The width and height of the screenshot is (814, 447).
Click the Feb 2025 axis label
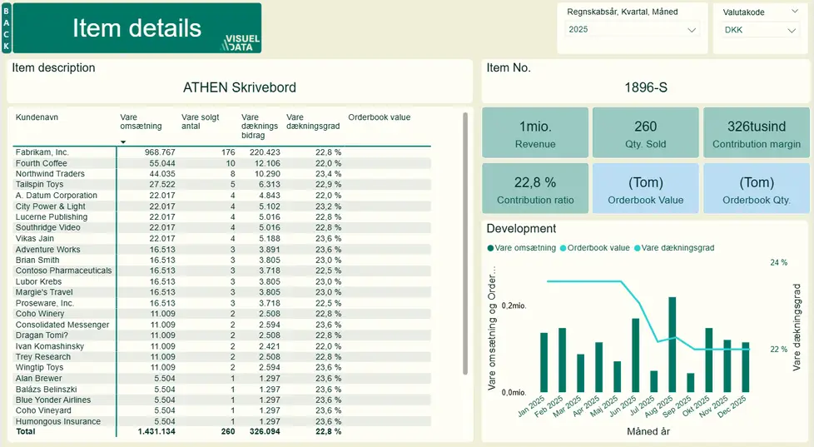(x=548, y=407)
